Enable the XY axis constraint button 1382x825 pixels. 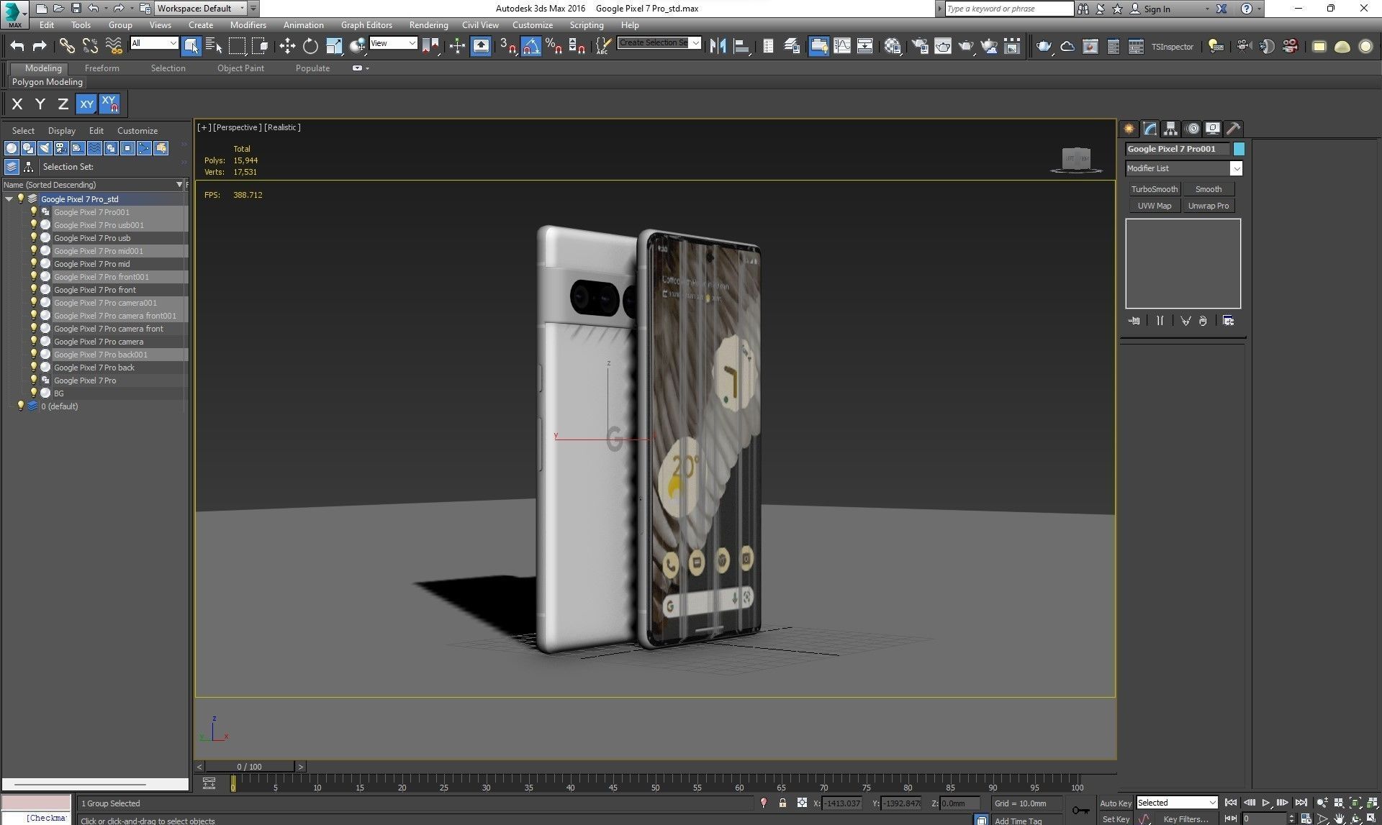(x=86, y=104)
